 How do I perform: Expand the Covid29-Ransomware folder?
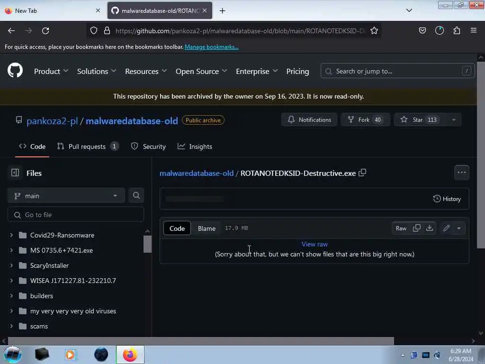tap(11, 235)
